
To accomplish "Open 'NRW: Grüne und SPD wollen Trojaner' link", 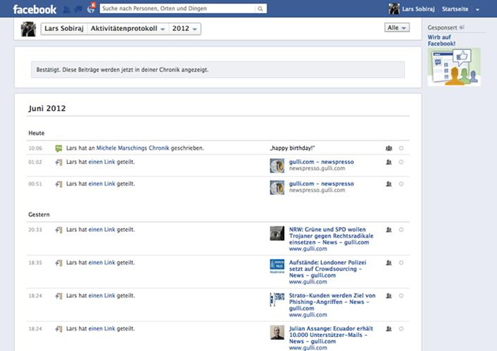I will pyautogui.click(x=331, y=235).
